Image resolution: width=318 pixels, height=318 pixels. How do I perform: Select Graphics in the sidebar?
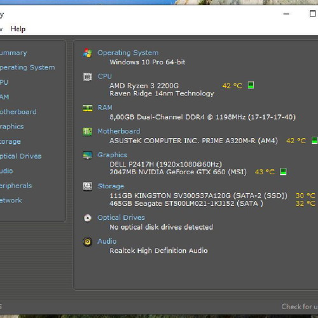click(11, 127)
